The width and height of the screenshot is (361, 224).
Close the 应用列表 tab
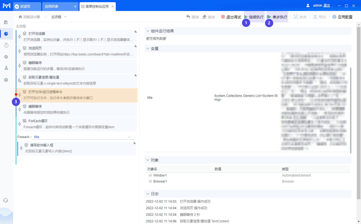coord(75,6)
